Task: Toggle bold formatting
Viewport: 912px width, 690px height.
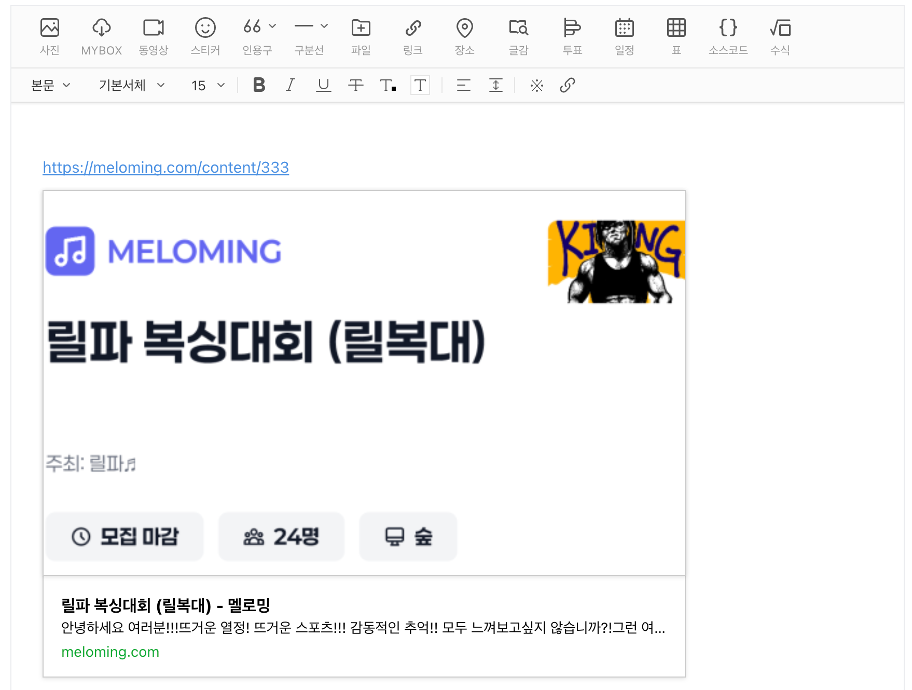Action: pos(259,85)
